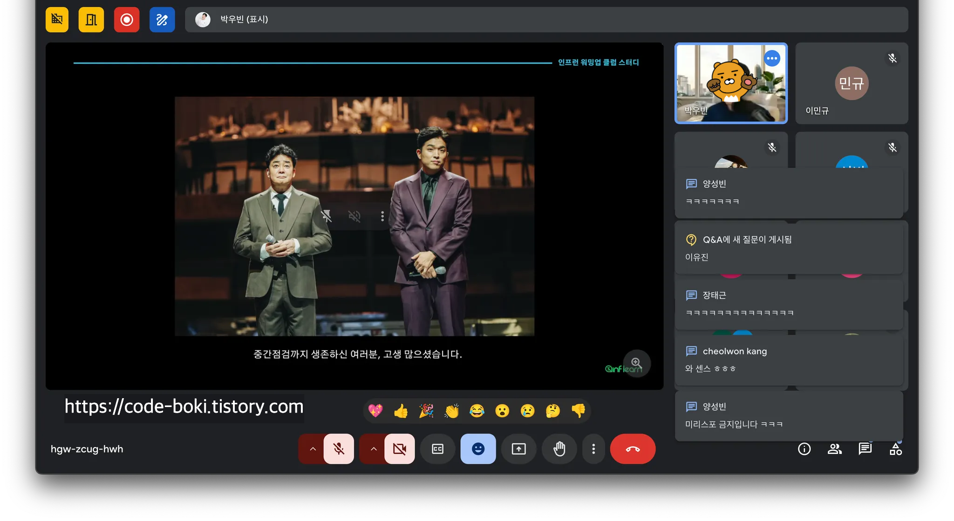Raise hand in the meeting

559,449
